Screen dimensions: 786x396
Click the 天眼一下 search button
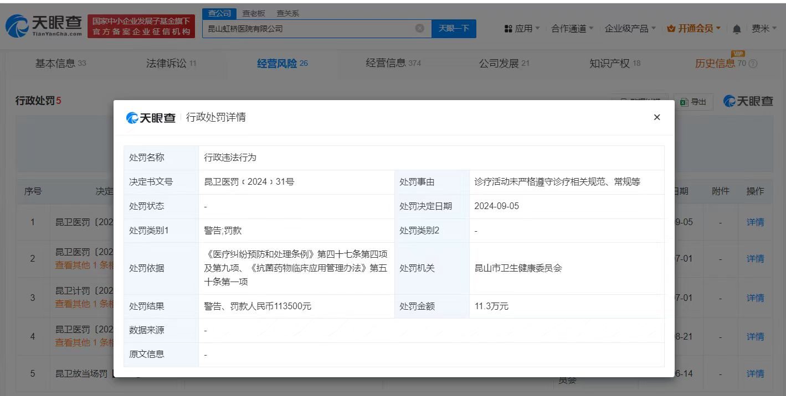454,28
